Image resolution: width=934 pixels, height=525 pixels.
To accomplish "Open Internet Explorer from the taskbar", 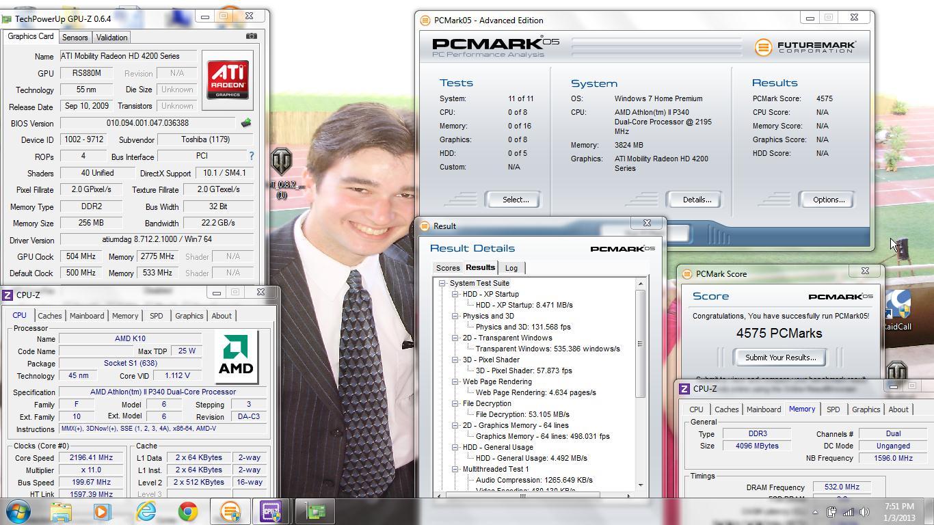I will pyautogui.click(x=146, y=511).
